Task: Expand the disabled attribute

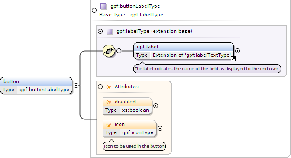Action: tap(156, 106)
